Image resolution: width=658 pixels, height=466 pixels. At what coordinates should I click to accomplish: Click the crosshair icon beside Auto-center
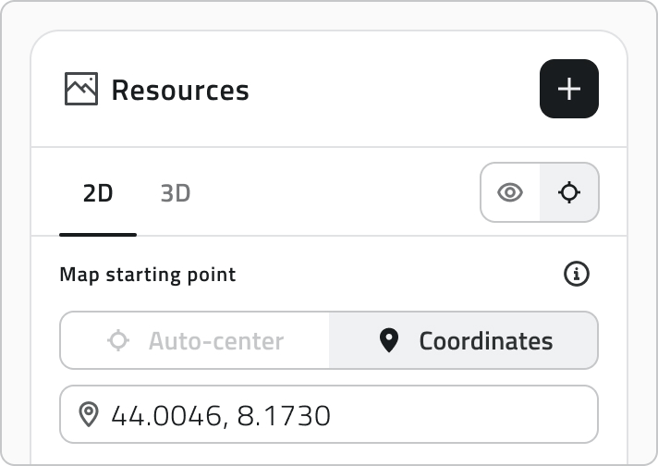[118, 340]
